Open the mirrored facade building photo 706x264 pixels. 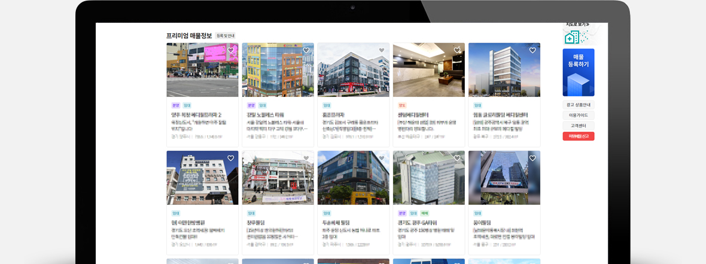coord(504,178)
